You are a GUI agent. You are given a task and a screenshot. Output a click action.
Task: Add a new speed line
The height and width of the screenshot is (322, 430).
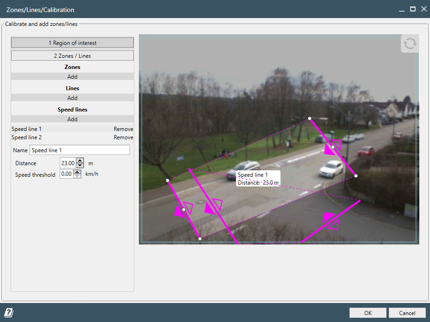pos(72,119)
